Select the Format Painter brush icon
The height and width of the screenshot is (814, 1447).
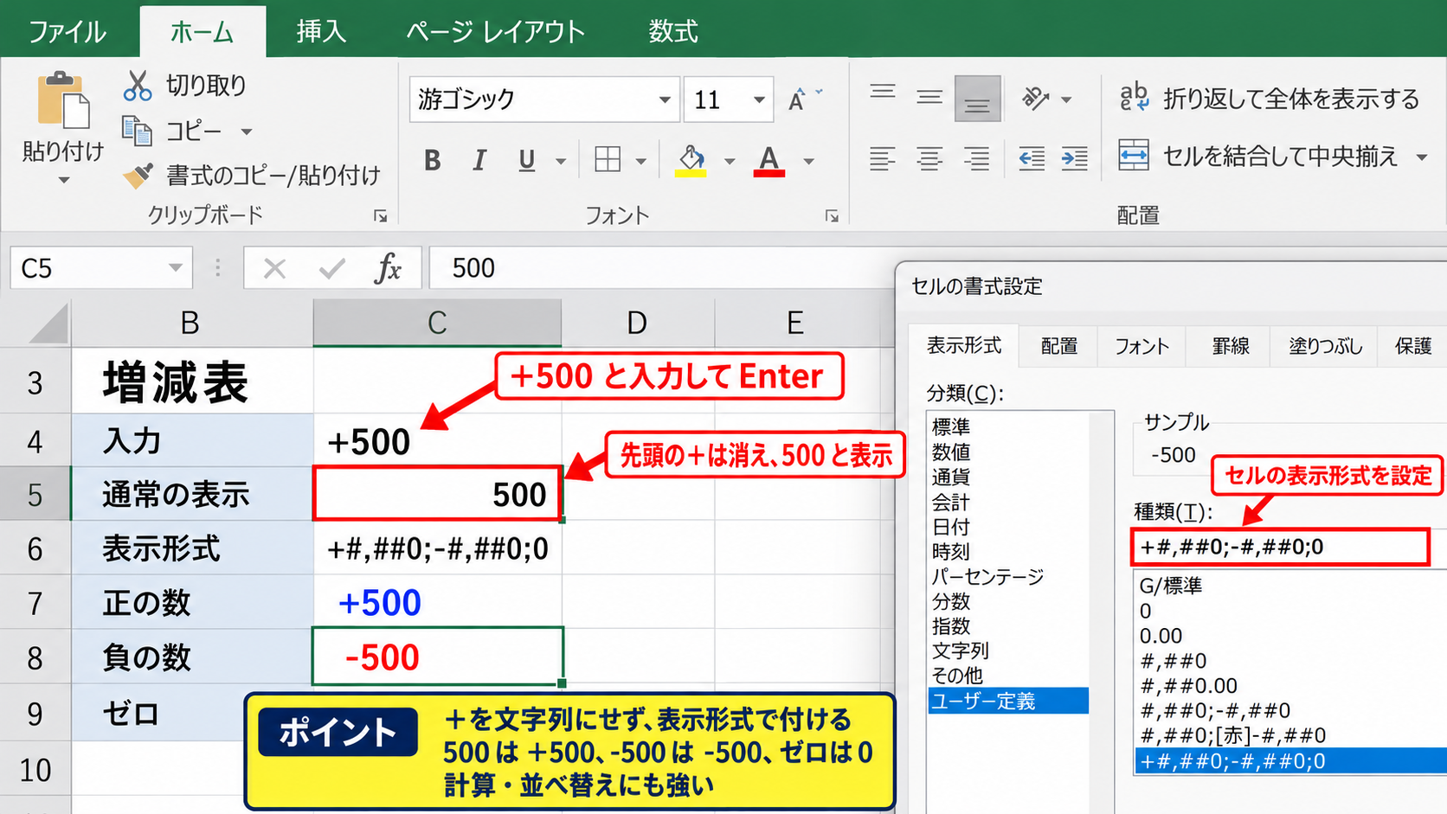tap(138, 175)
